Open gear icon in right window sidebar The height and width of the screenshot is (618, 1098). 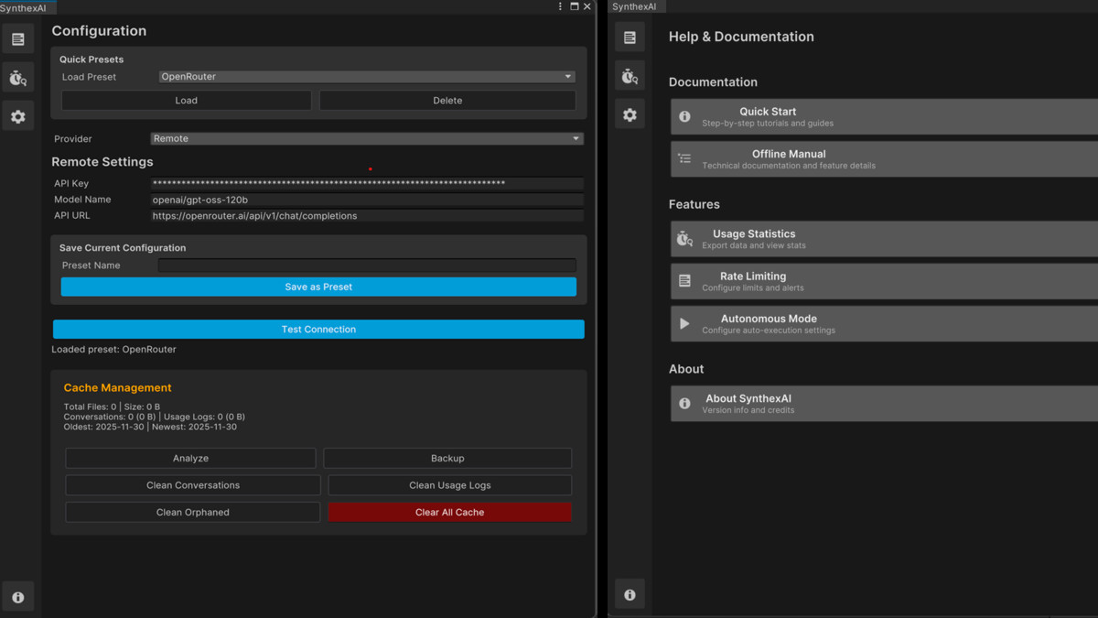(x=630, y=114)
